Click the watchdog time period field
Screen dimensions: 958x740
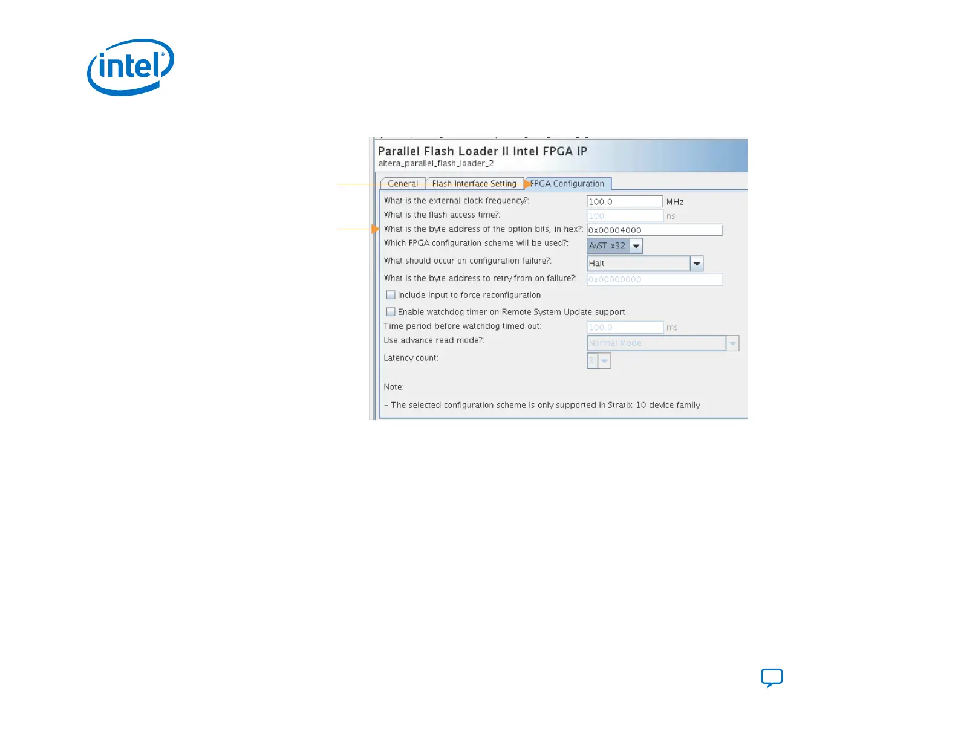tap(625, 327)
